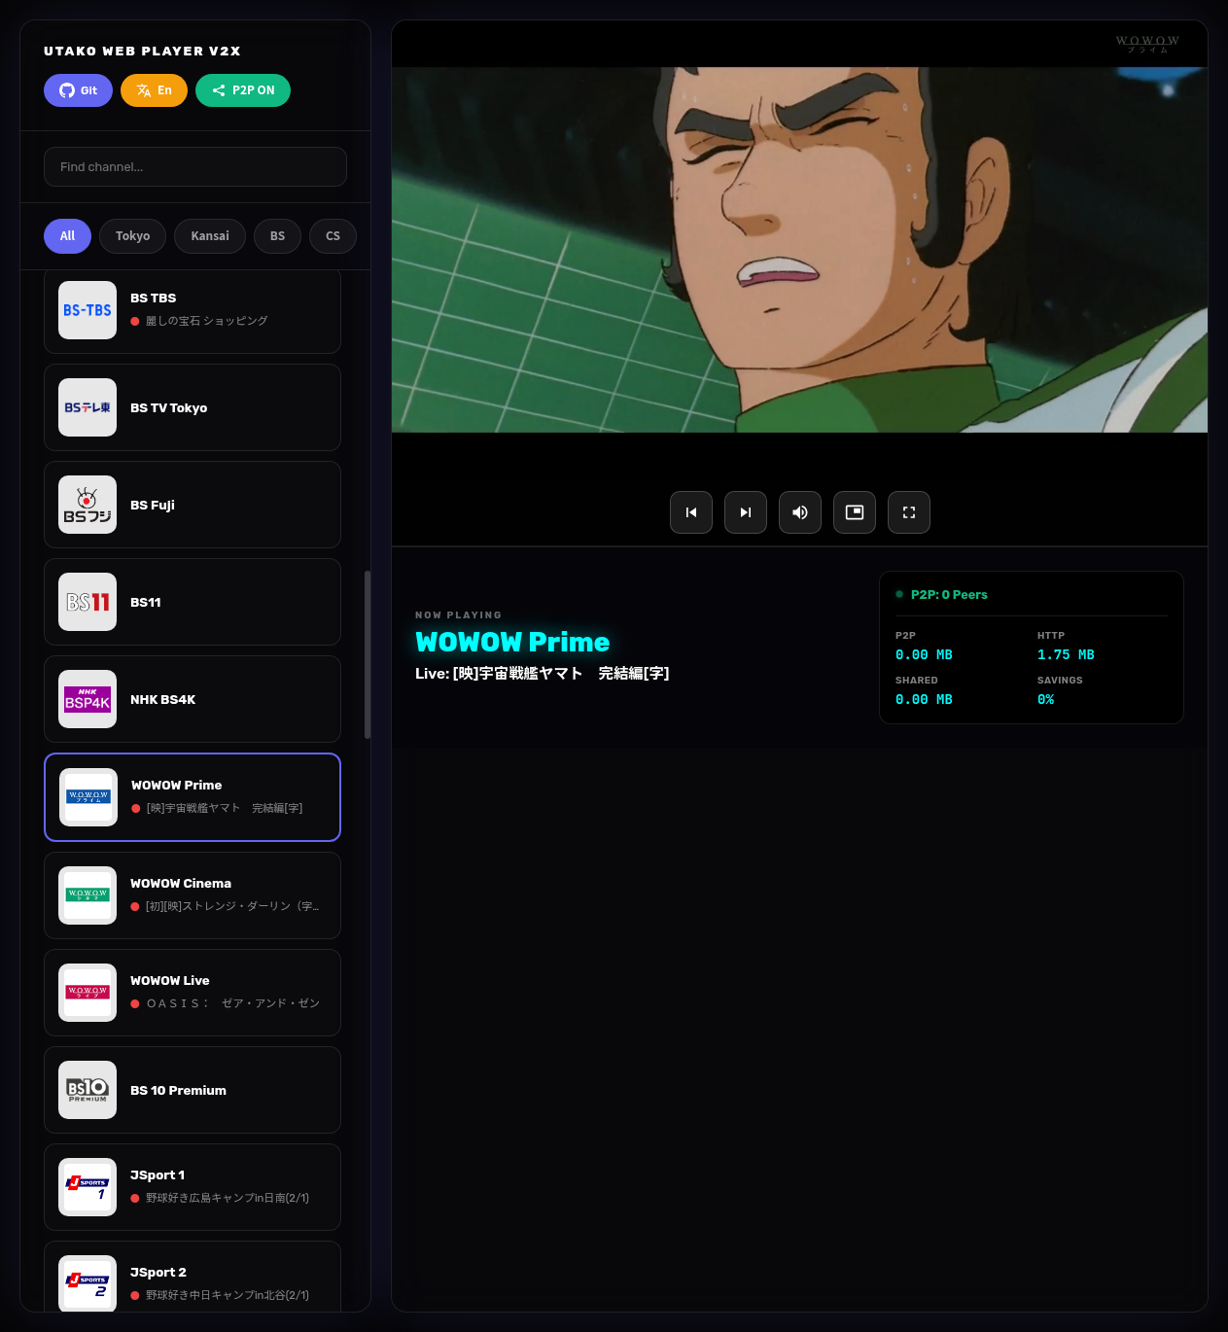This screenshot has height=1332, width=1228.
Task: Click the Now Playing WOWOW Prime heading
Action: coord(512,642)
